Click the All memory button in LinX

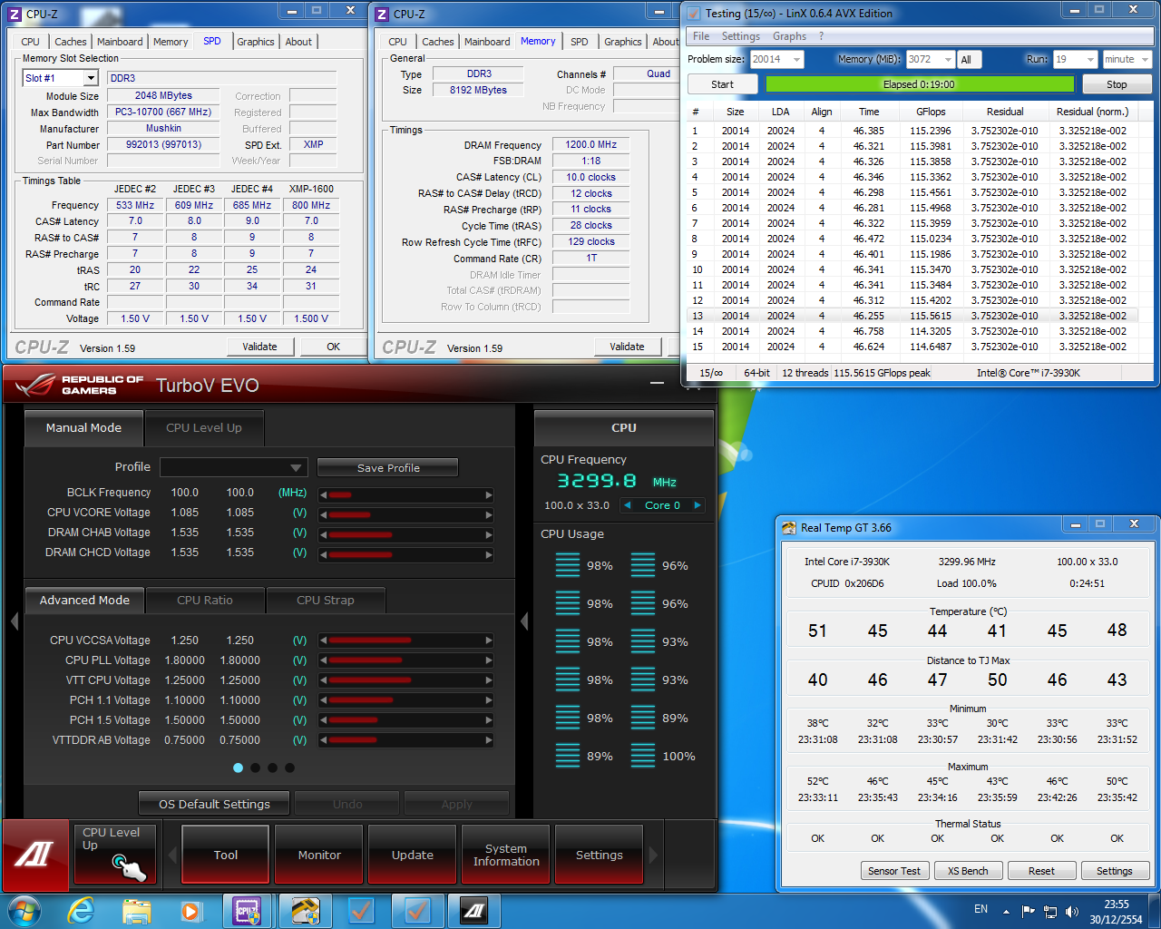click(x=966, y=60)
